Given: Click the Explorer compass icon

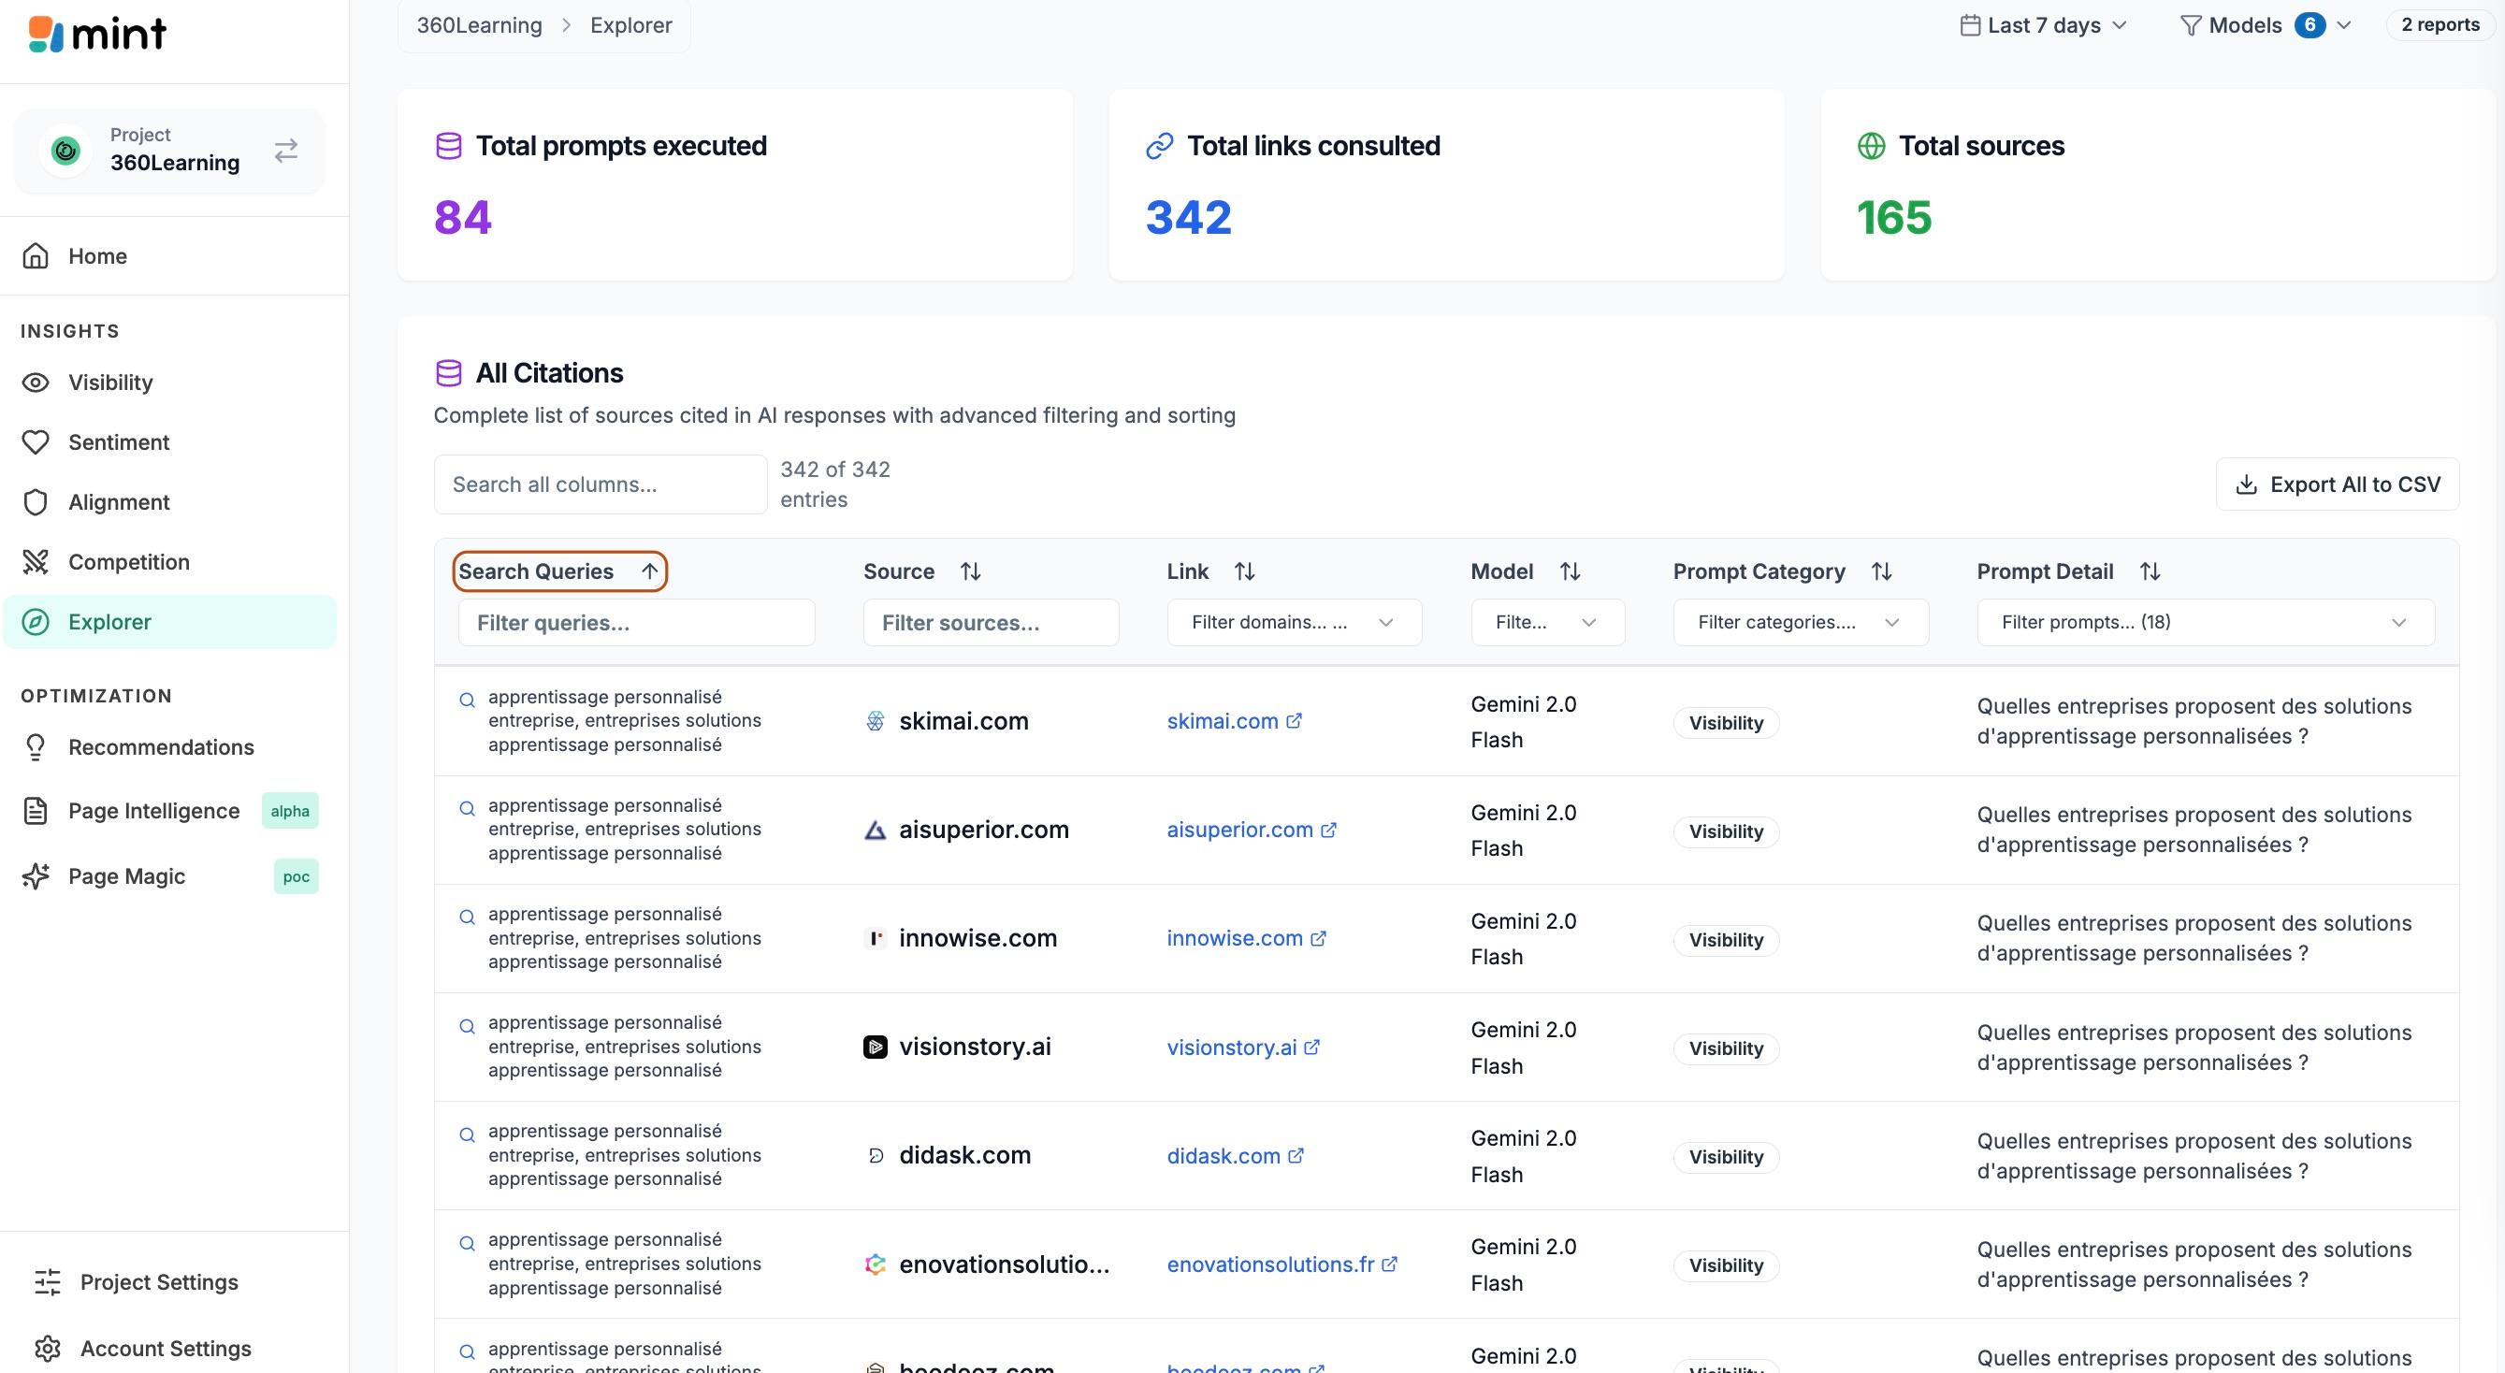Looking at the screenshot, I should click(36, 621).
